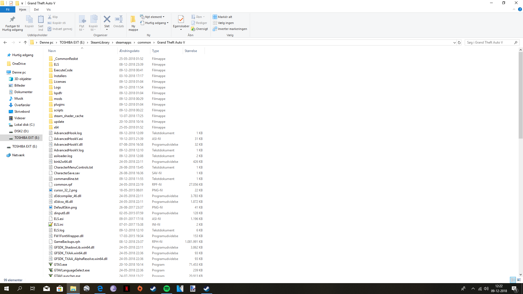Viewport: 523px width, 294px height.
Task: Click the Sæt ind paste icon
Action: point(41,19)
